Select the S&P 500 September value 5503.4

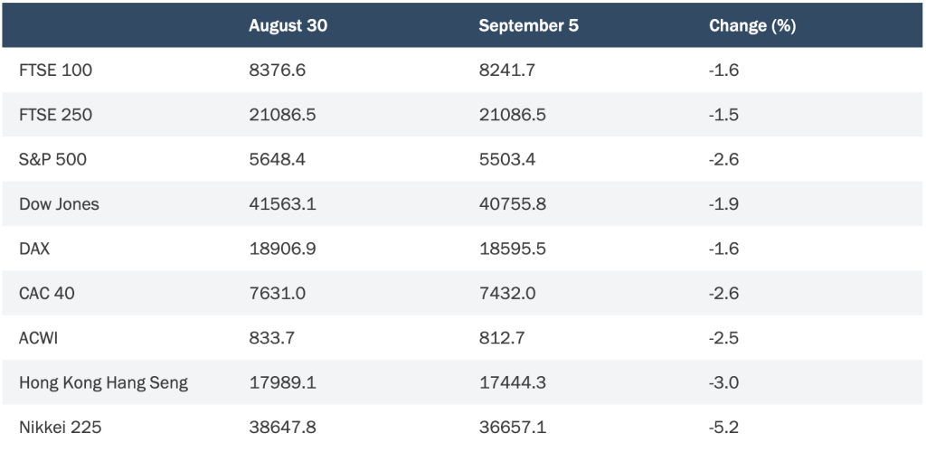(x=507, y=159)
